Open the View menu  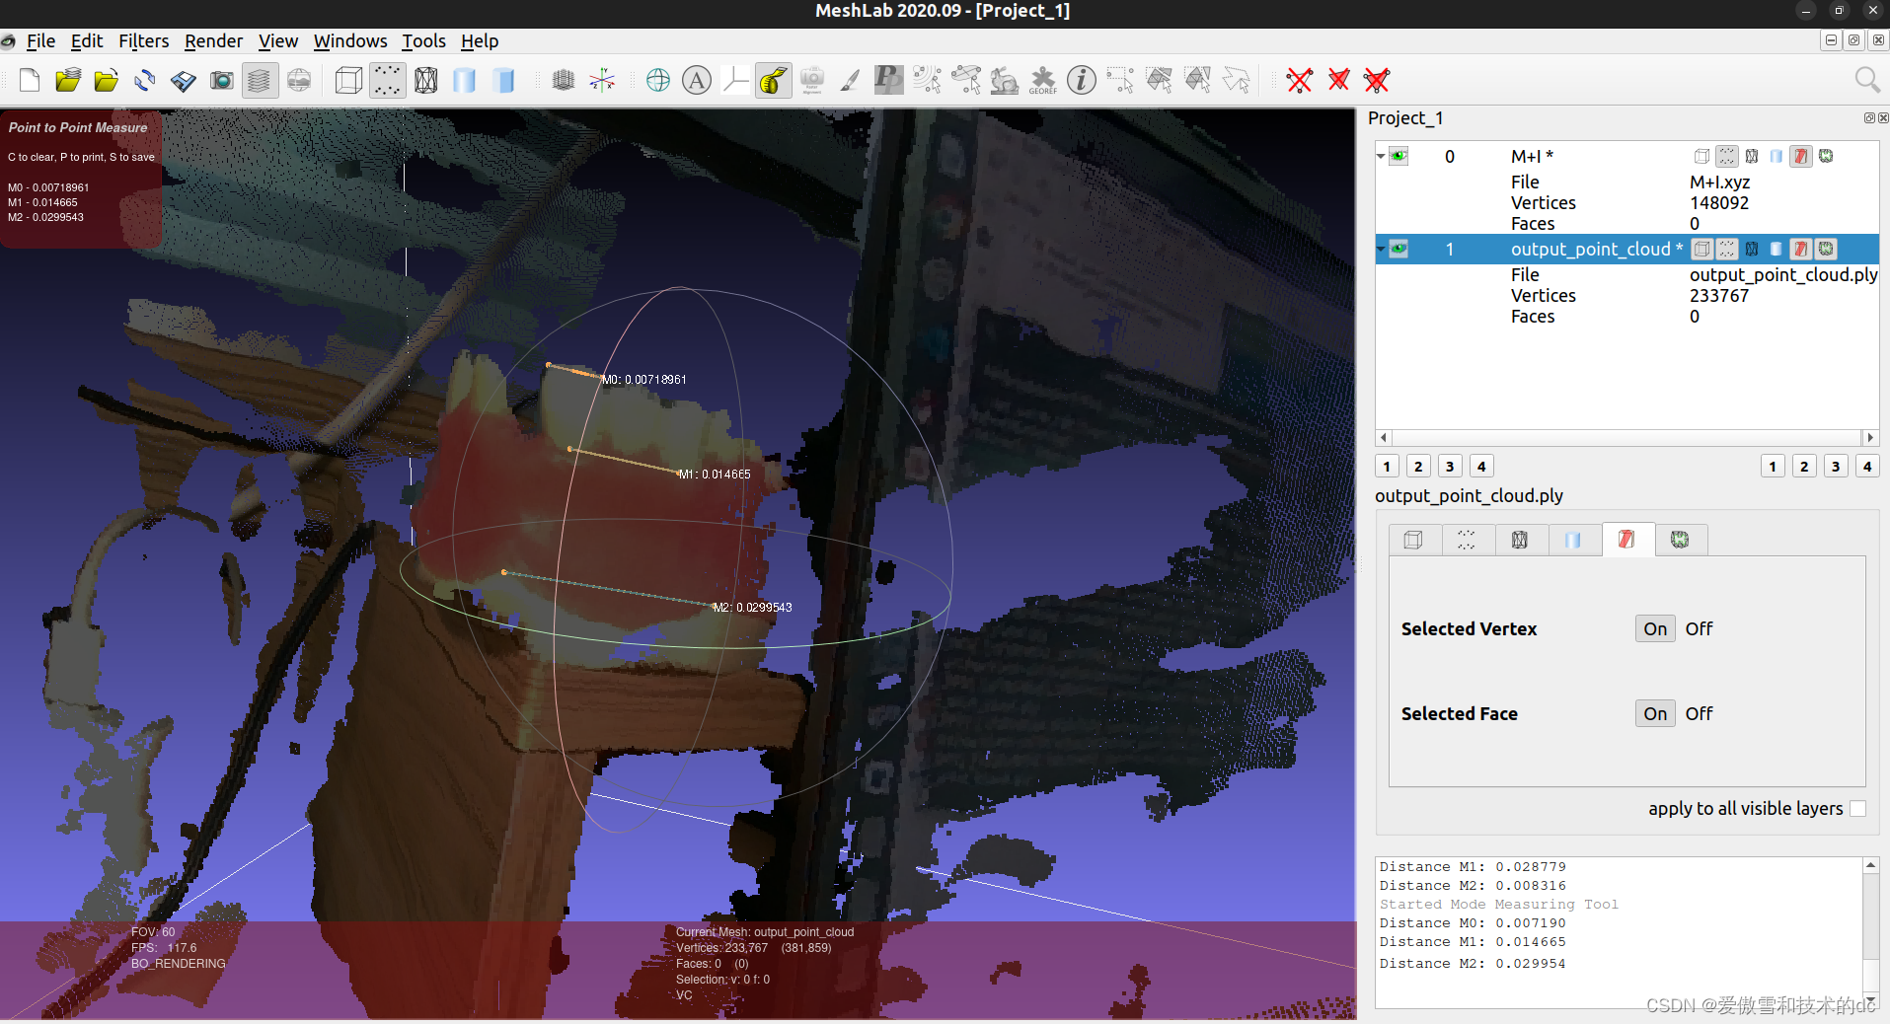pyautogui.click(x=278, y=40)
